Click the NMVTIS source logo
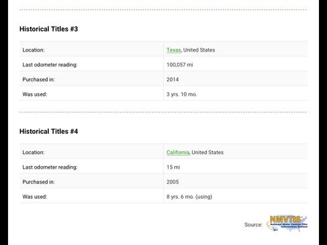Viewport: 327px width, 245px height. (287, 224)
